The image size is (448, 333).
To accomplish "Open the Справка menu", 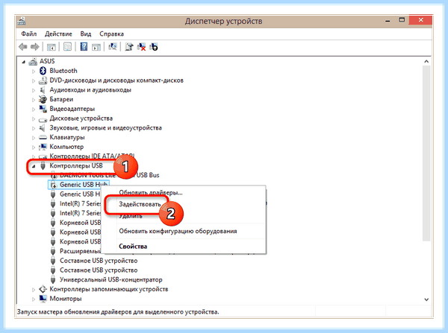I will tap(111, 34).
